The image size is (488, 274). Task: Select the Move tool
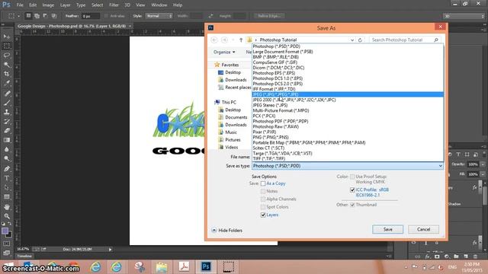7,37
